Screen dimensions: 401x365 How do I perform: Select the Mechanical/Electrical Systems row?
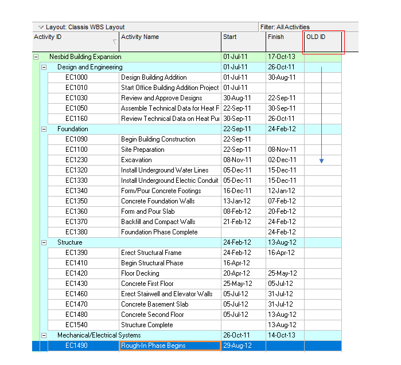[191, 335]
